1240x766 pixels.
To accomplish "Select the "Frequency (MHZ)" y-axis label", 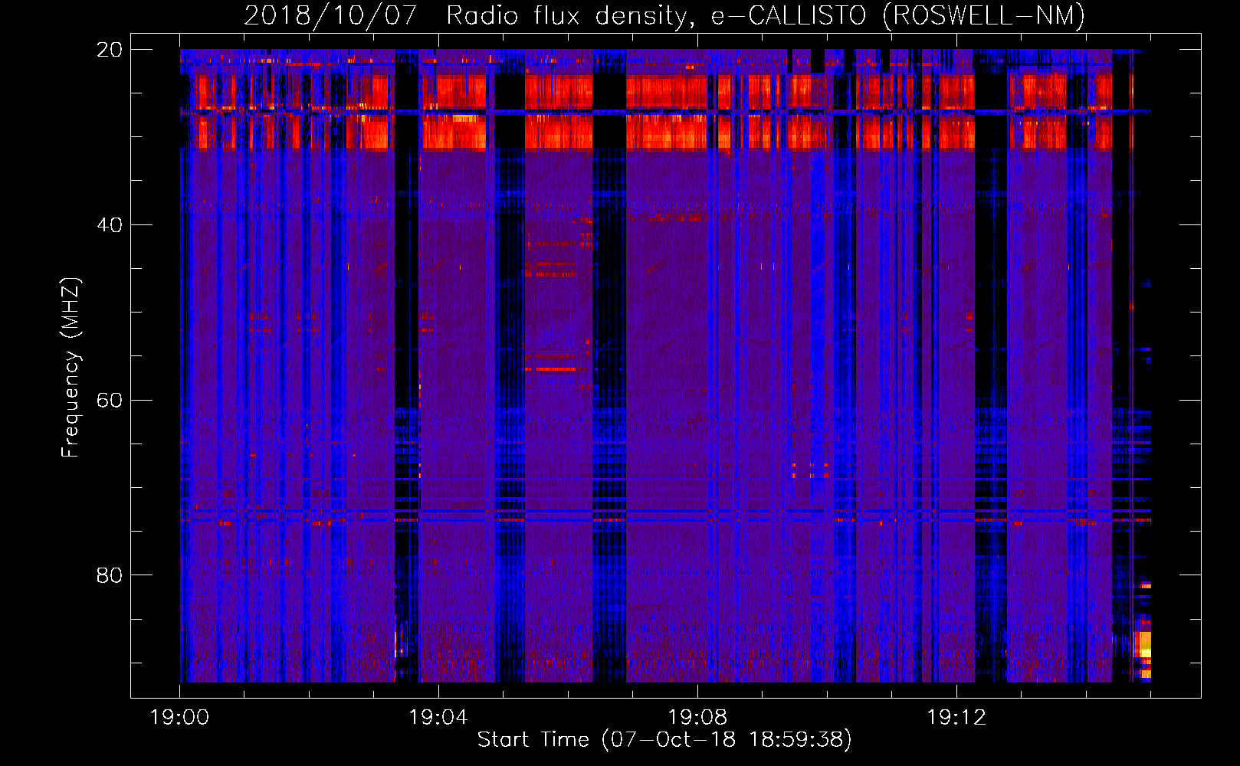I will click(71, 368).
